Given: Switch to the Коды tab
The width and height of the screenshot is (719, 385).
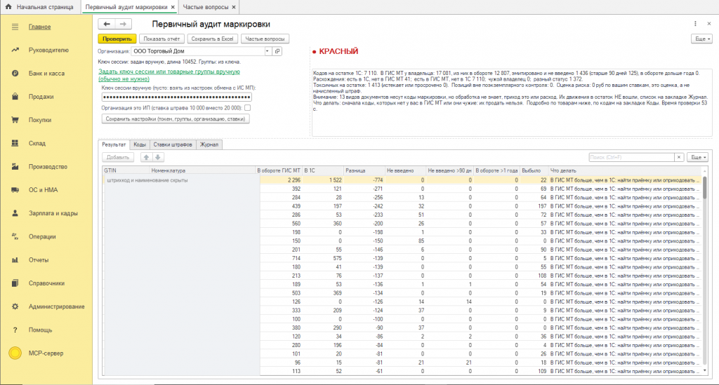Looking at the screenshot, I should pos(140,144).
